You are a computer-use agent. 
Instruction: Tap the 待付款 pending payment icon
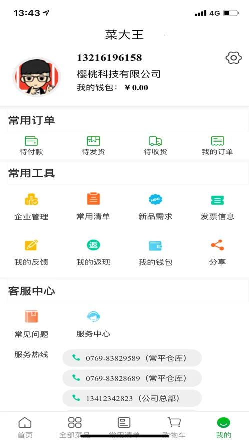tap(31, 141)
